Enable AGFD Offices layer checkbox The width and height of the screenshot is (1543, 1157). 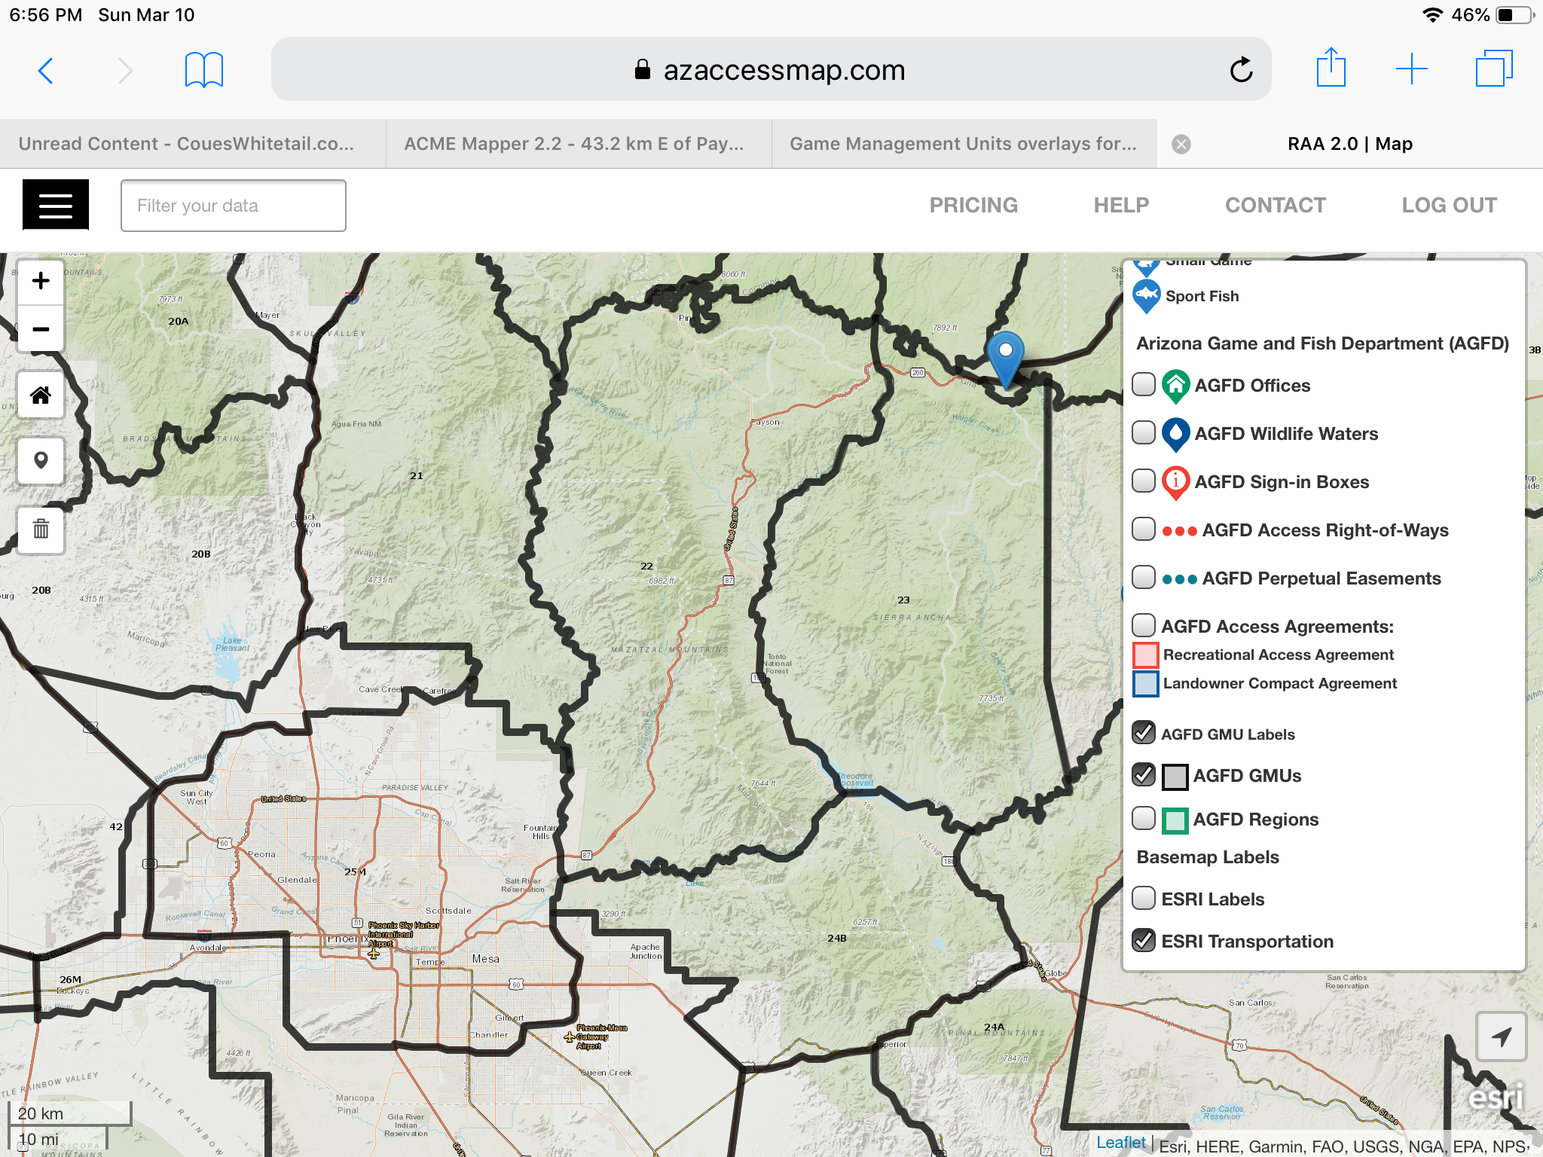tap(1144, 384)
